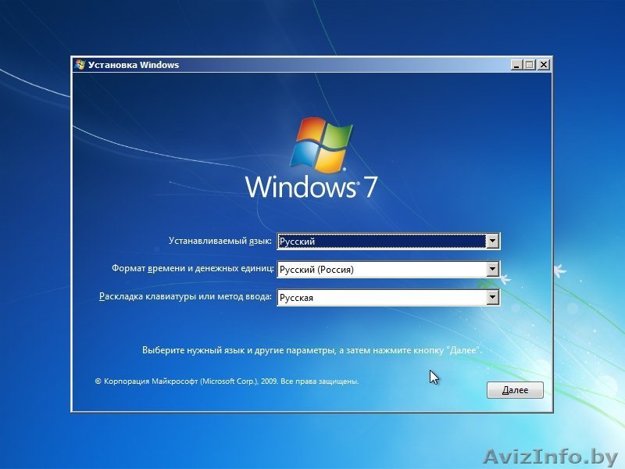Click the field showing 'Русский (Россия)'

click(x=375, y=268)
